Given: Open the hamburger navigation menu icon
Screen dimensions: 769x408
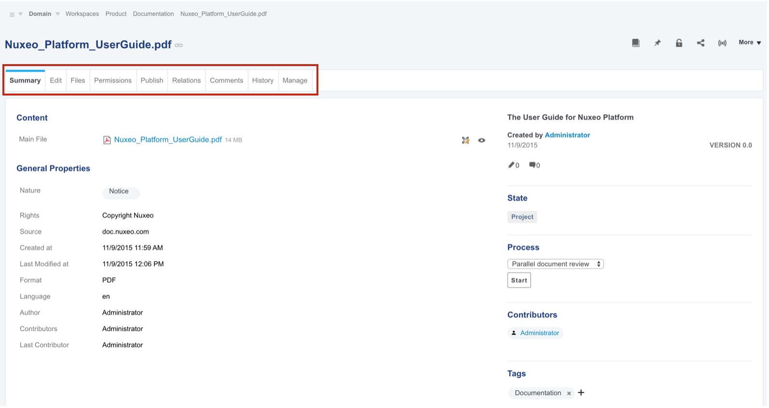Looking at the screenshot, I should click(x=12, y=14).
